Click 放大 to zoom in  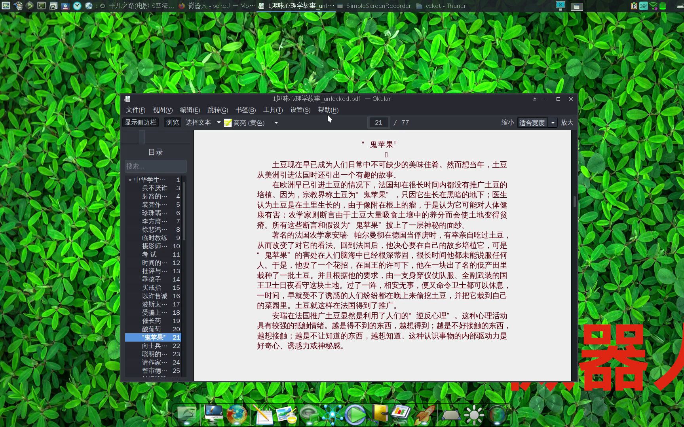(567, 123)
